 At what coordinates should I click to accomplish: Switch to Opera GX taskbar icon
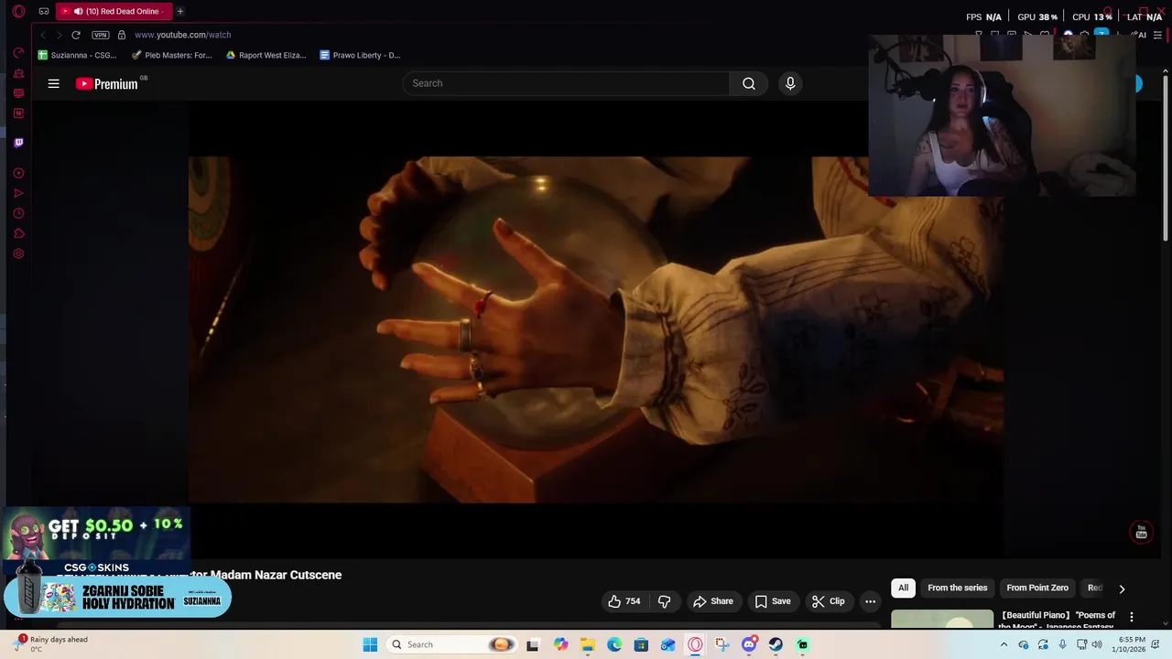tap(695, 644)
